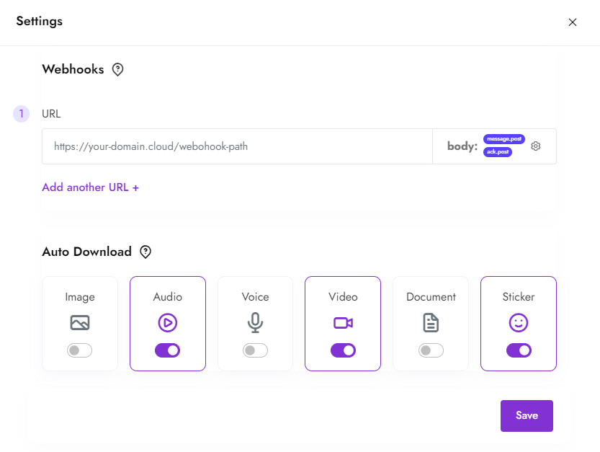This screenshot has width=600, height=452.
Task: Click the Auto Download help icon
Action: 145,252
